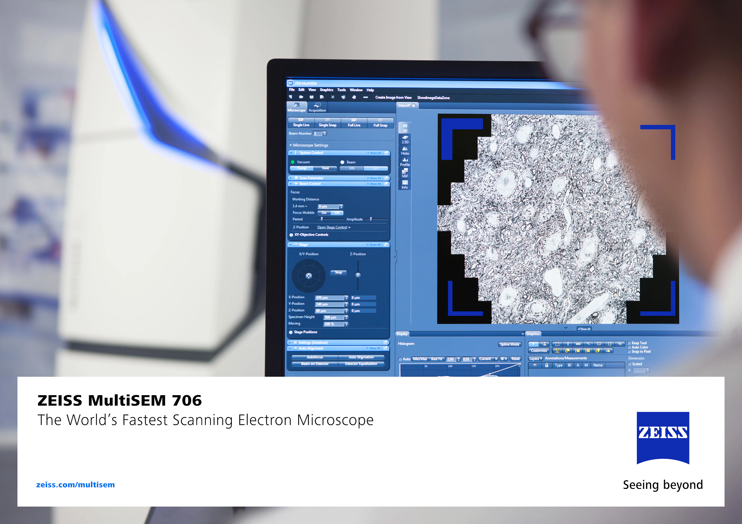
Task: Enable the Snap to Pixel checkbox
Action: [629, 352]
